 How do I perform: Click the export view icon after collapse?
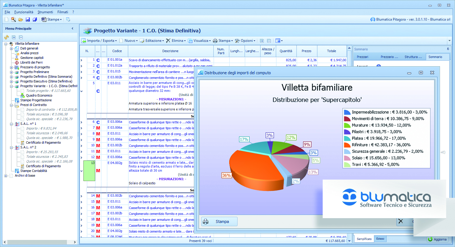pyautogui.click(x=278, y=41)
